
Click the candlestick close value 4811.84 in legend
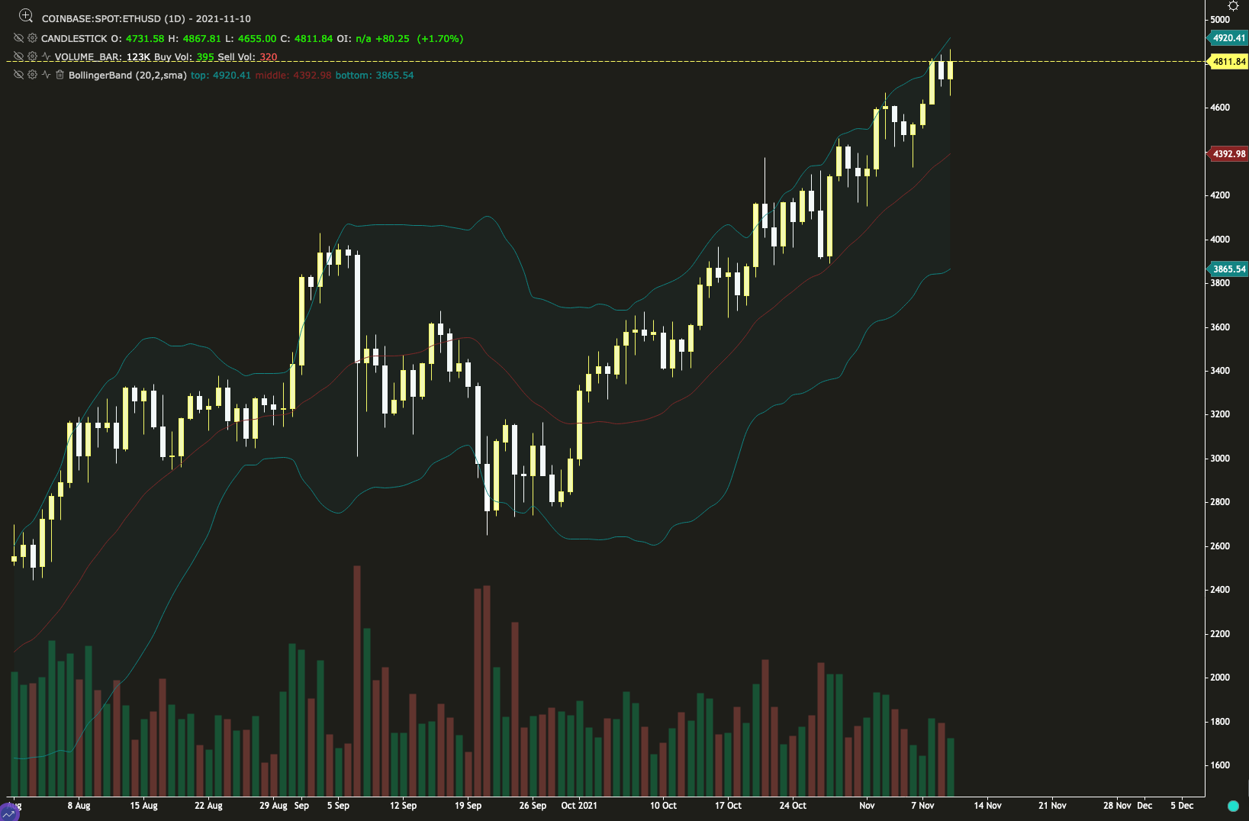314,38
